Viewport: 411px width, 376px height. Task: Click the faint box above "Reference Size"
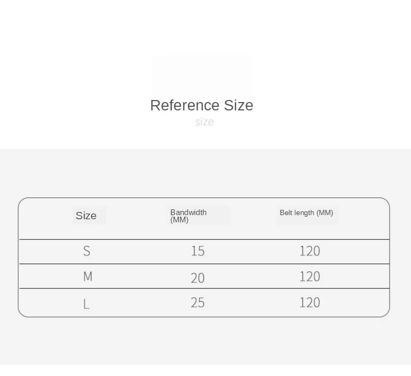[x=202, y=76]
